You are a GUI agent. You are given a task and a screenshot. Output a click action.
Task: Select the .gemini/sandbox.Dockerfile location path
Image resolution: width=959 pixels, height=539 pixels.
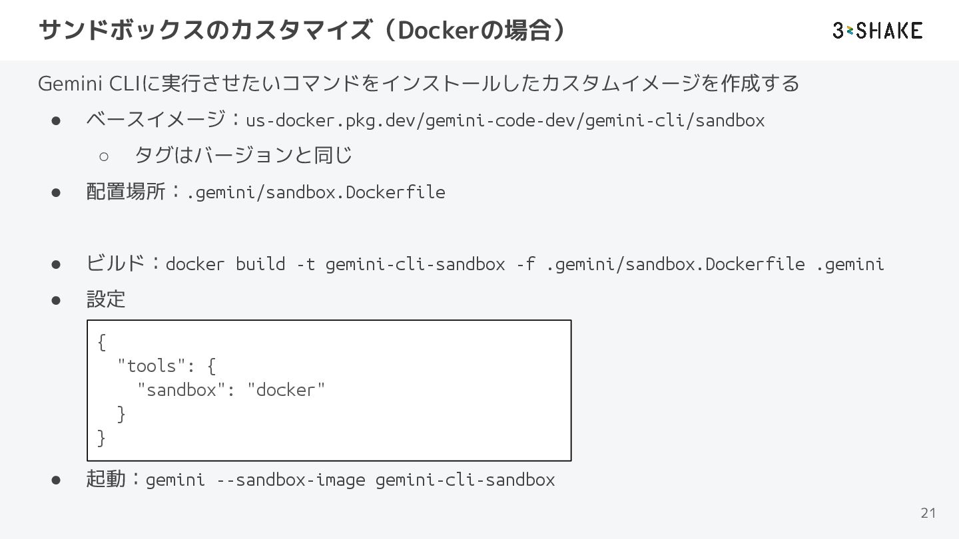316,192
